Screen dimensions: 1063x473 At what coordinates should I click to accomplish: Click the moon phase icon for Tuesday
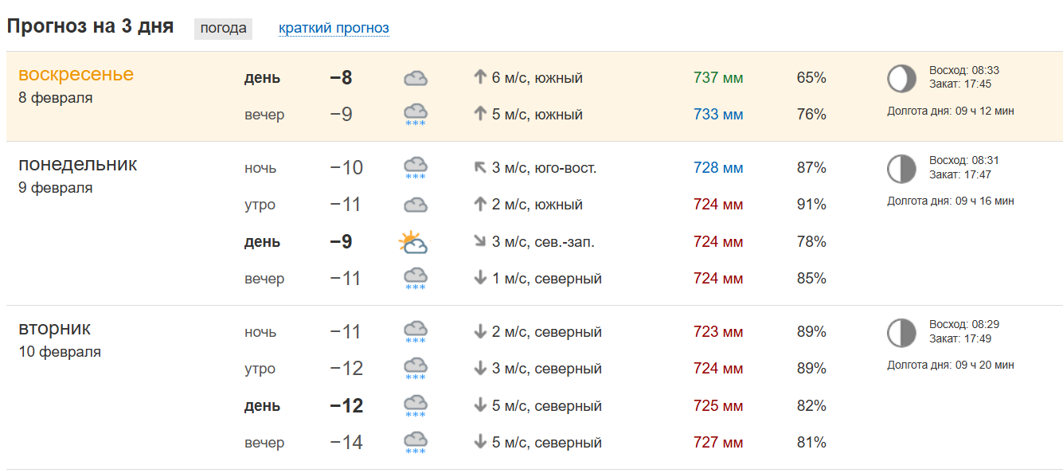coord(902,333)
